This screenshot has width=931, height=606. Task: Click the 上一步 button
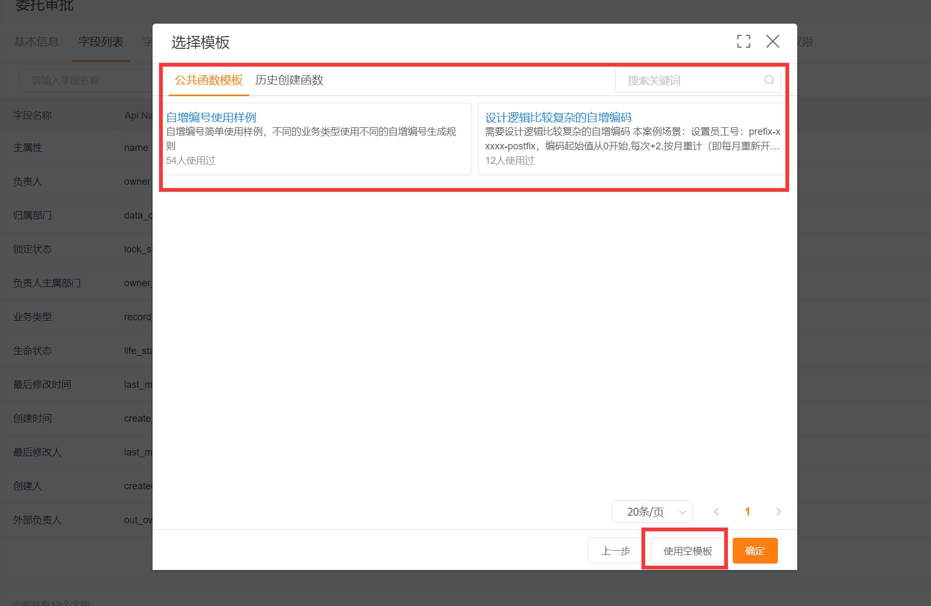[x=616, y=551]
